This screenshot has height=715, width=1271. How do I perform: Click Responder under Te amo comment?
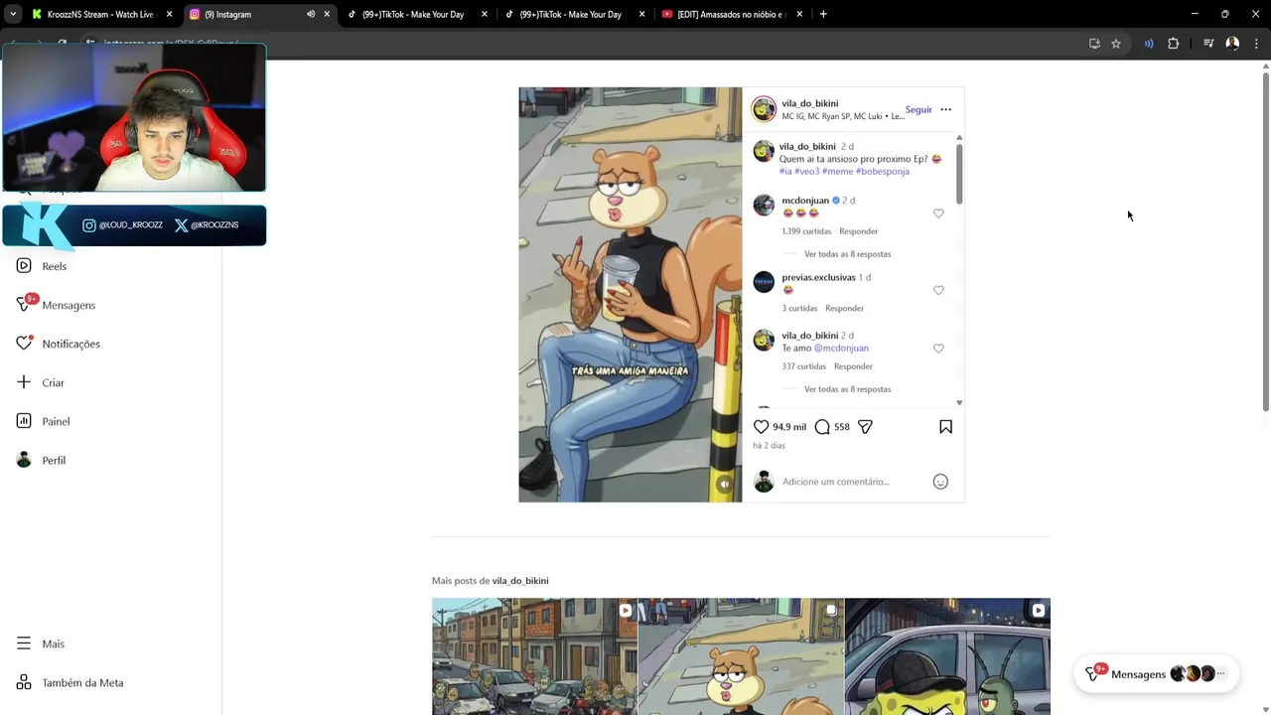pyautogui.click(x=853, y=366)
